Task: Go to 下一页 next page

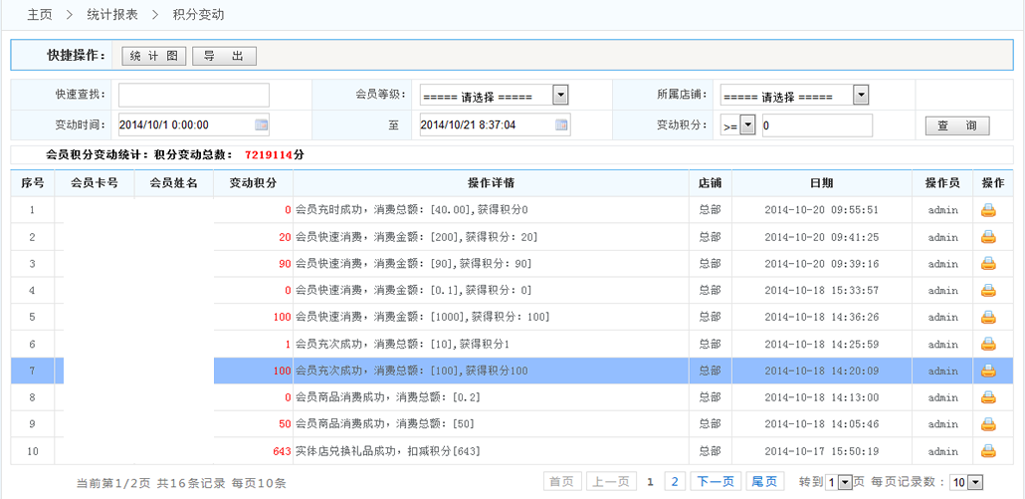Action: [715, 482]
